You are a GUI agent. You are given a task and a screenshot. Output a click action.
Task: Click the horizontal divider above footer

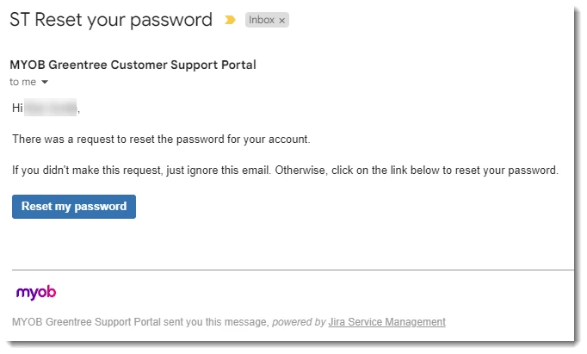point(293,270)
